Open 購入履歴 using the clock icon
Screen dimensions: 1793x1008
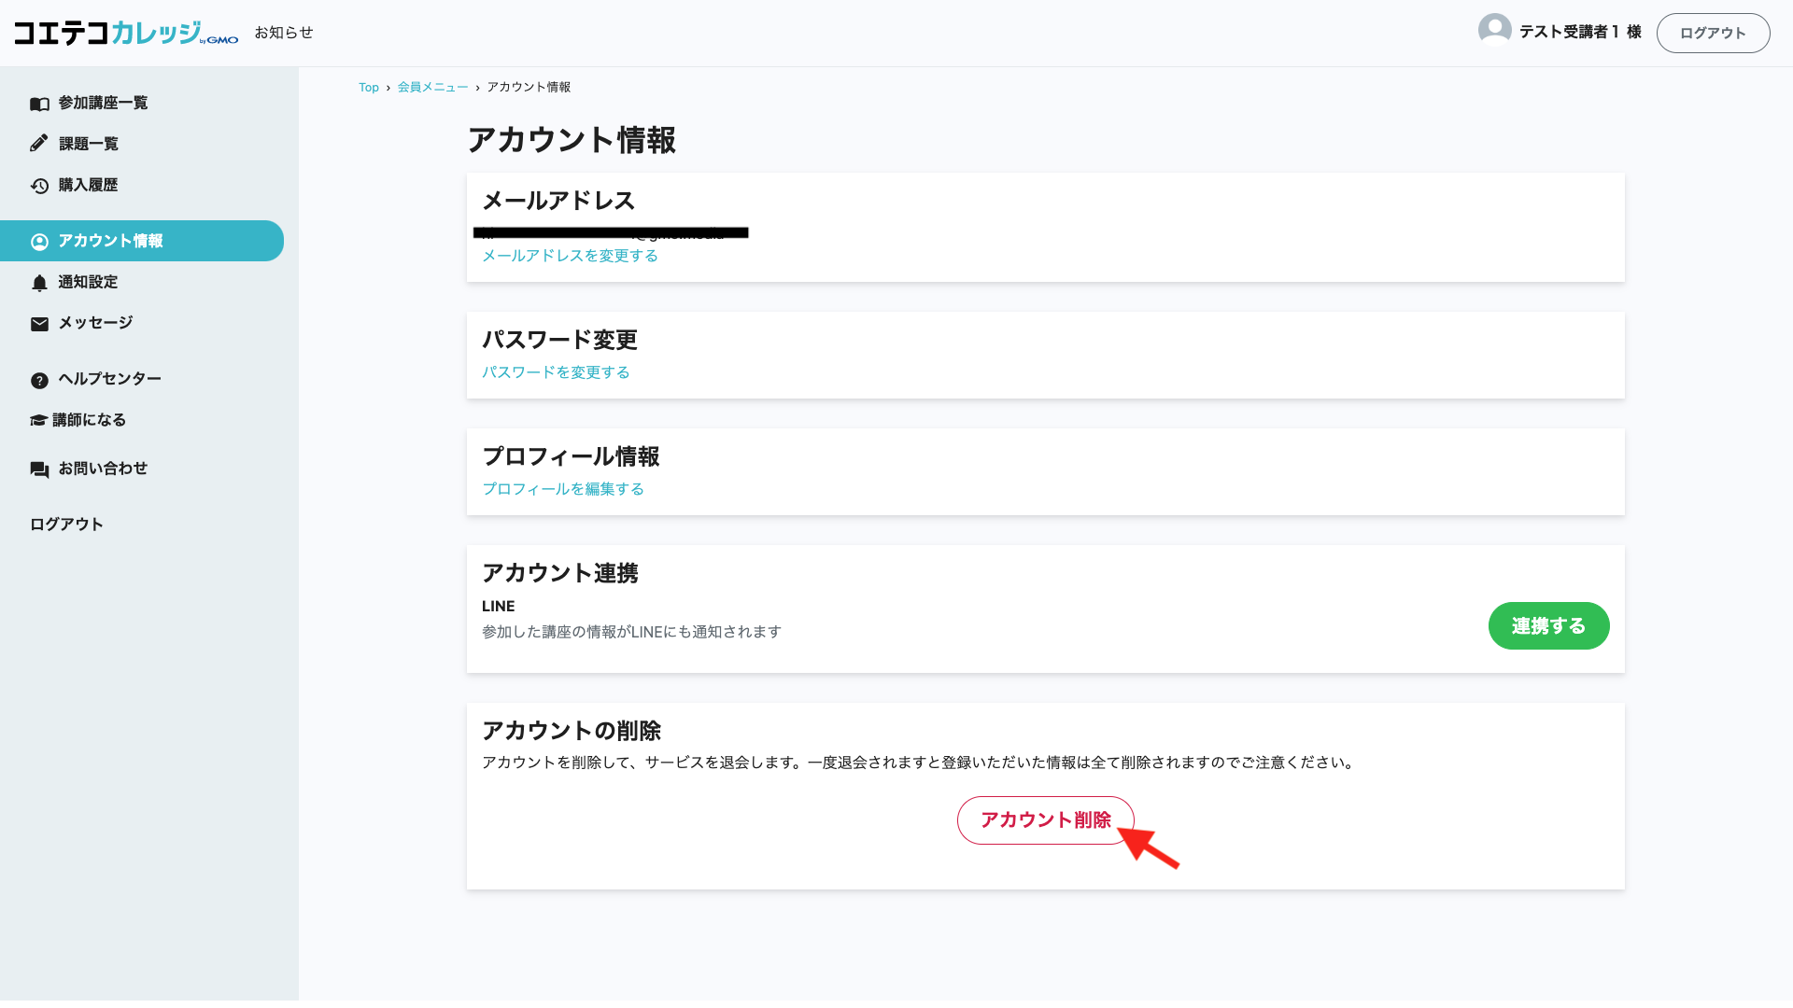tap(38, 184)
